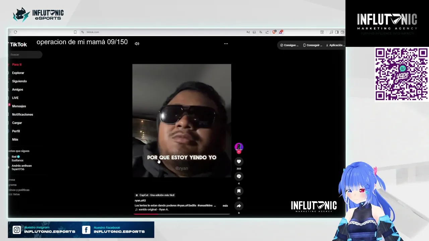Viewport: 429px width, 241px height.
Task: Click the like count 303
Action: pos(239,169)
